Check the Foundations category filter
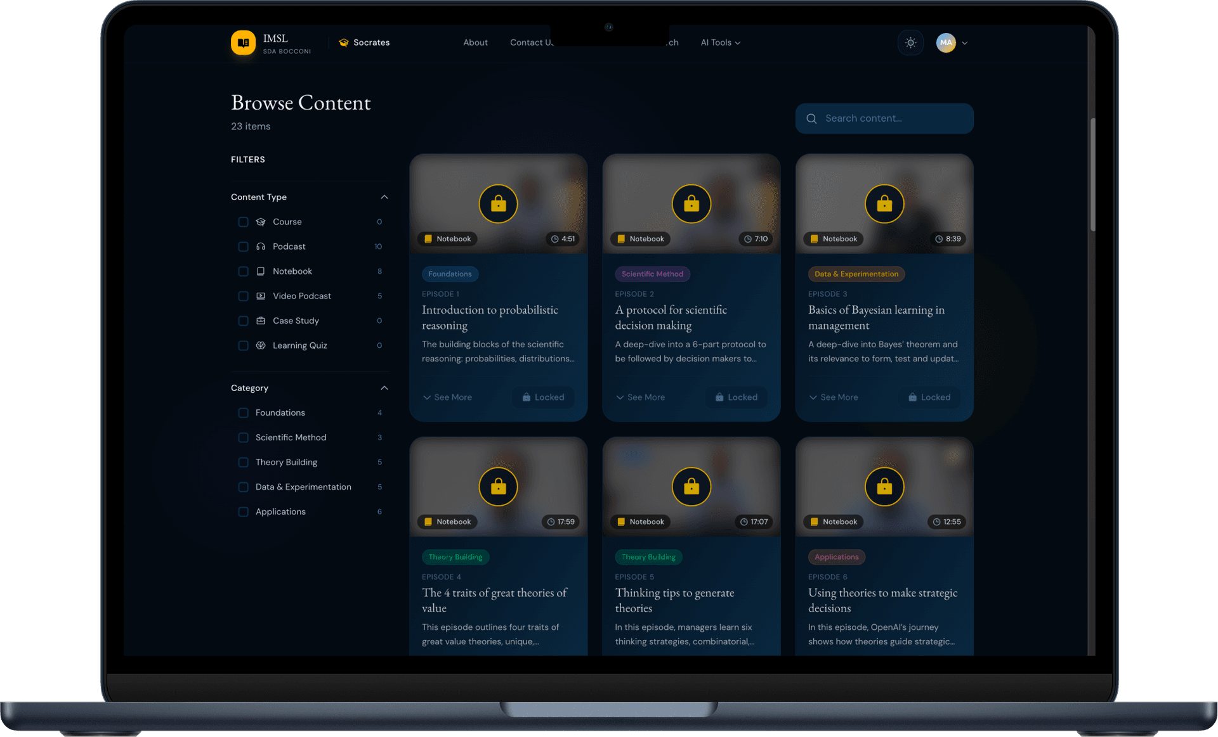The height and width of the screenshot is (737, 1218). click(243, 413)
